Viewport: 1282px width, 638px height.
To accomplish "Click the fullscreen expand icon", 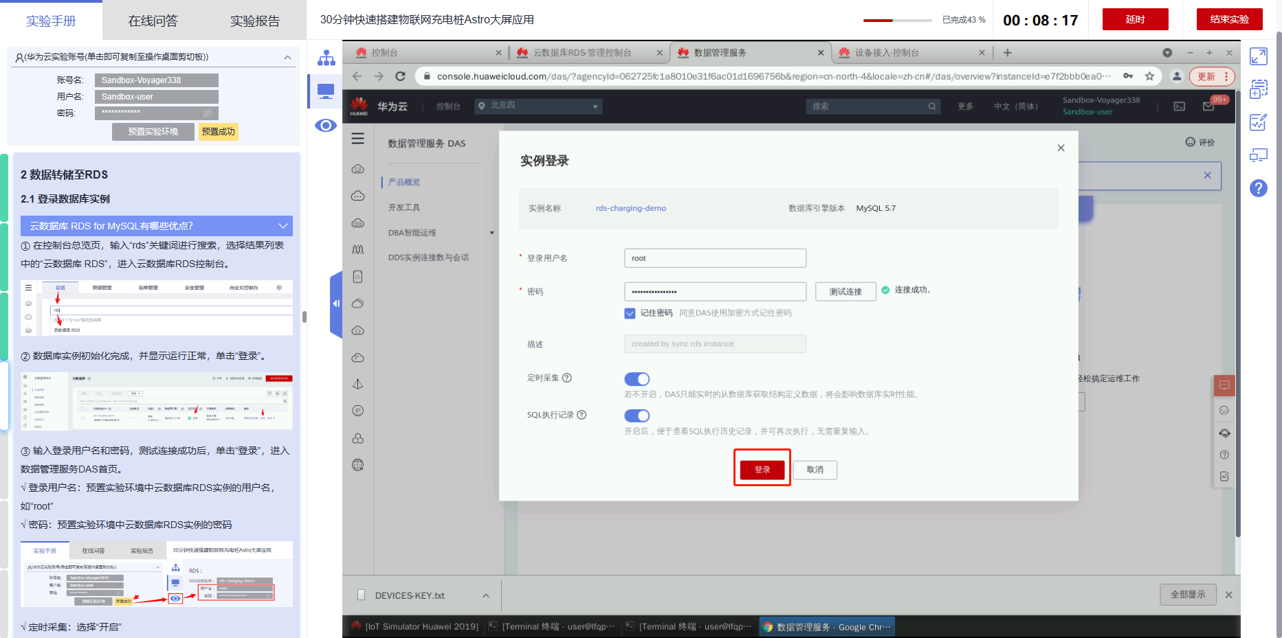I will coord(1259,56).
